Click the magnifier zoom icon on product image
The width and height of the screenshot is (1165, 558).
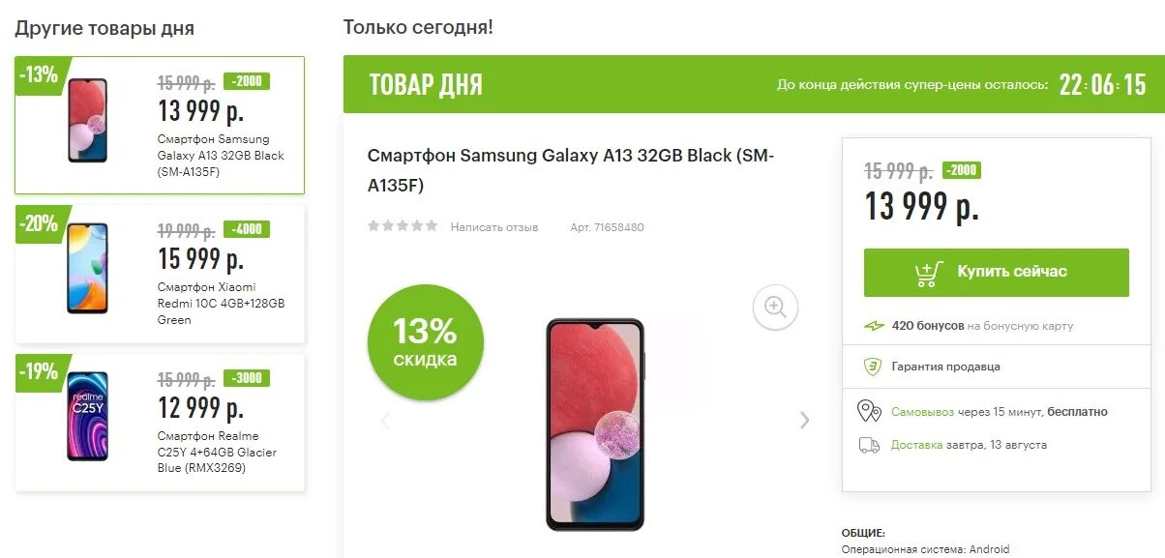775,308
